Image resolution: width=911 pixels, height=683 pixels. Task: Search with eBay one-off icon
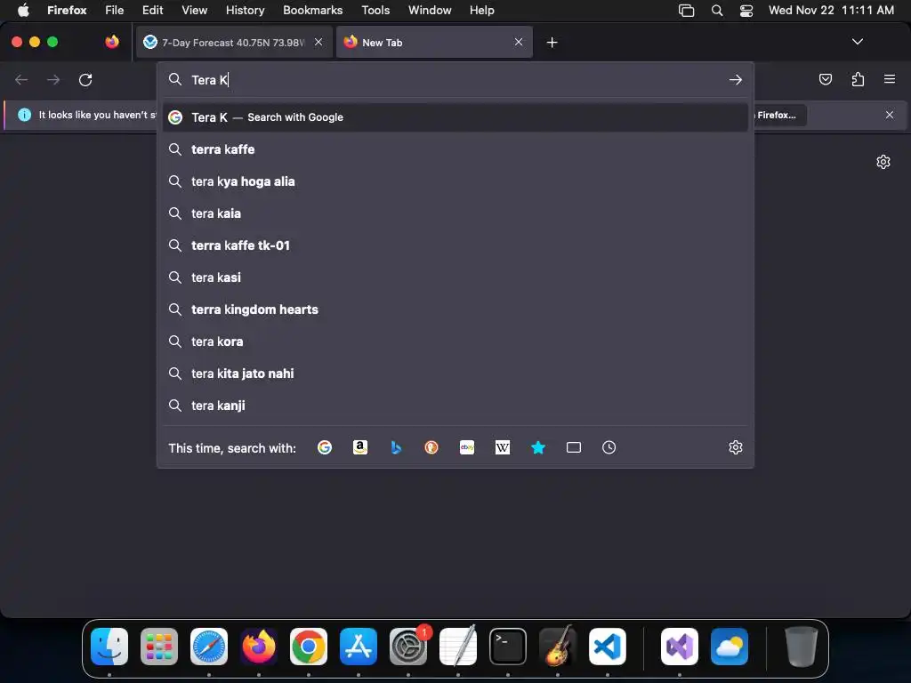467,447
